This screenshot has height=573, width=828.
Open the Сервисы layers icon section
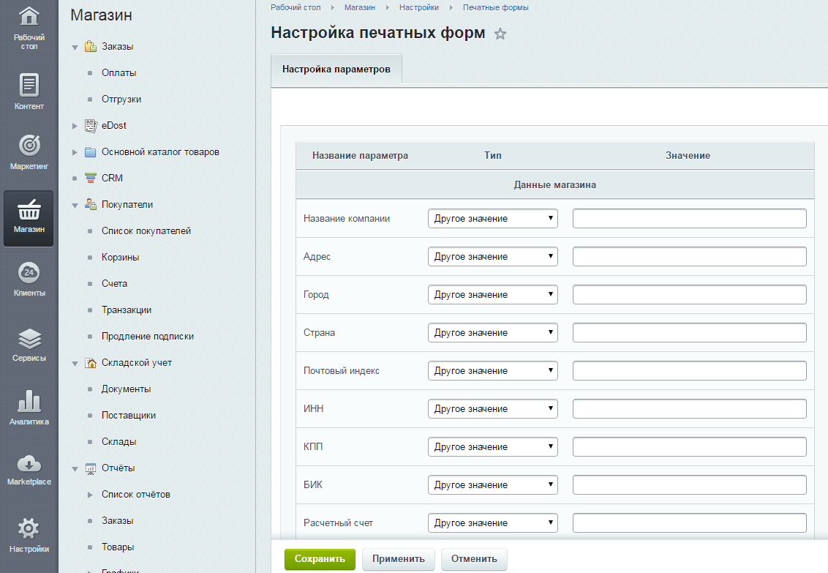pyautogui.click(x=29, y=345)
